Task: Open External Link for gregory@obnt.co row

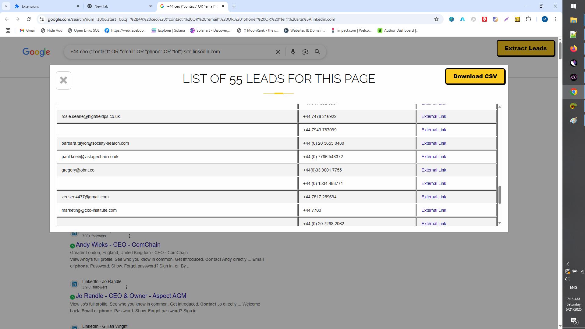Action: tap(434, 170)
